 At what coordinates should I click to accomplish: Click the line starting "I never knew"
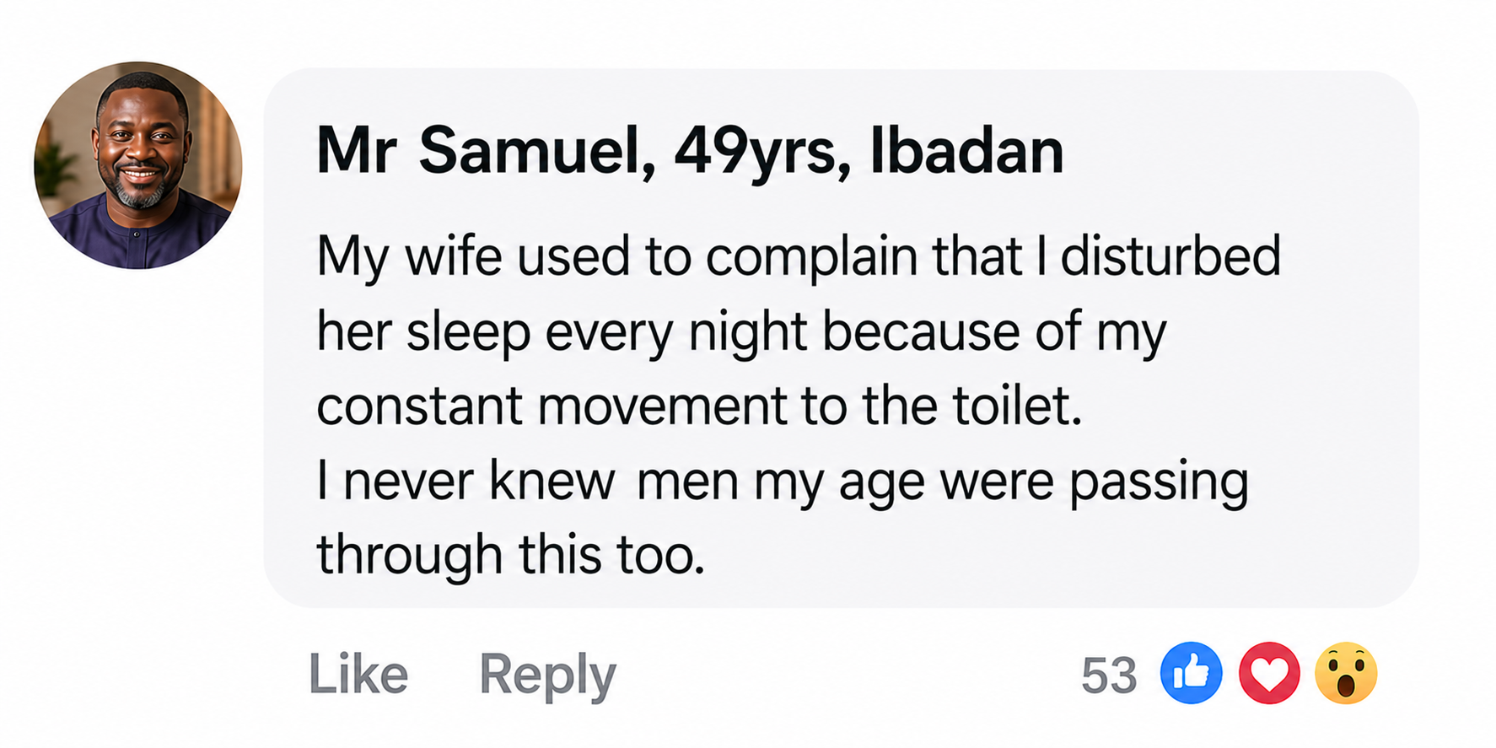pyautogui.click(x=783, y=482)
